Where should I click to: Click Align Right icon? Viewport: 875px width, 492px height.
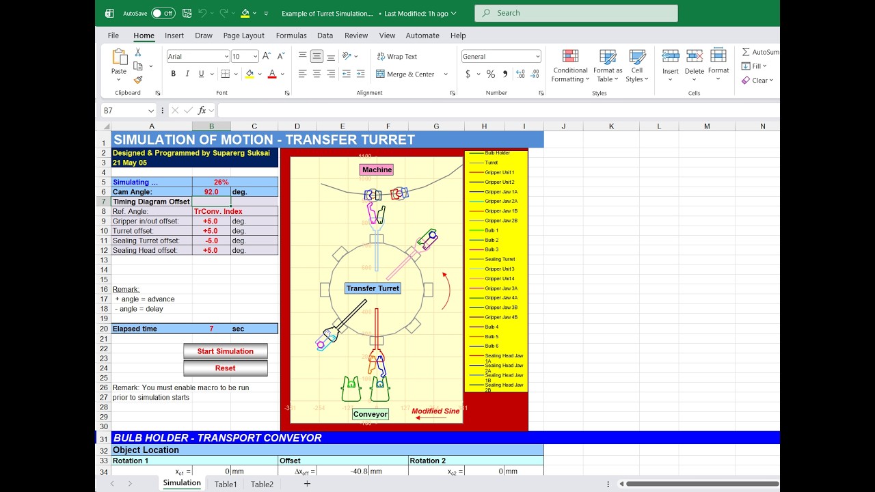[x=331, y=74]
